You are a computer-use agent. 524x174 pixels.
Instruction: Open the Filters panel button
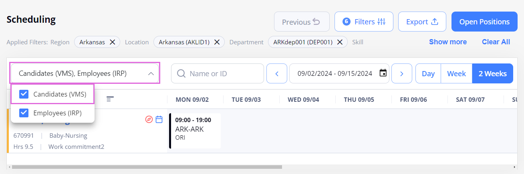[x=364, y=22]
